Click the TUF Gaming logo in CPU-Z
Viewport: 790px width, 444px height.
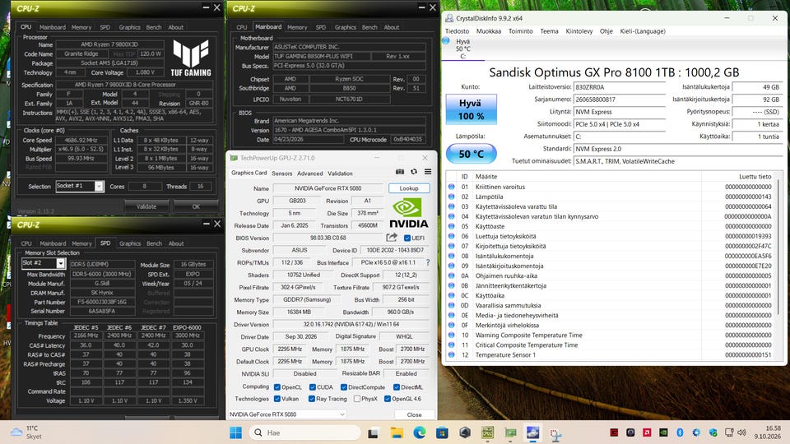190,58
